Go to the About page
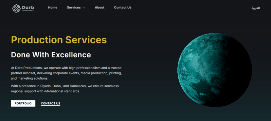 tap(99, 8)
